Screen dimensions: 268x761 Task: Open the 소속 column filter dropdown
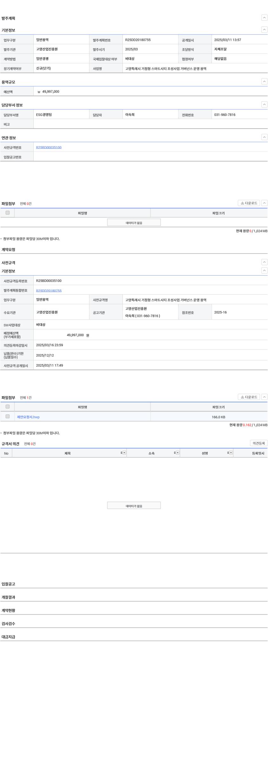click(178, 453)
